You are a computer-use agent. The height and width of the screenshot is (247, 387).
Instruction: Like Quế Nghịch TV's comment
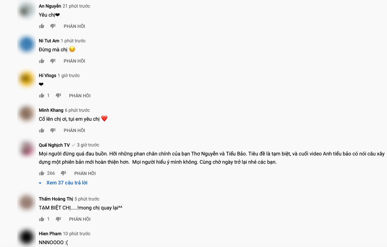click(42, 173)
